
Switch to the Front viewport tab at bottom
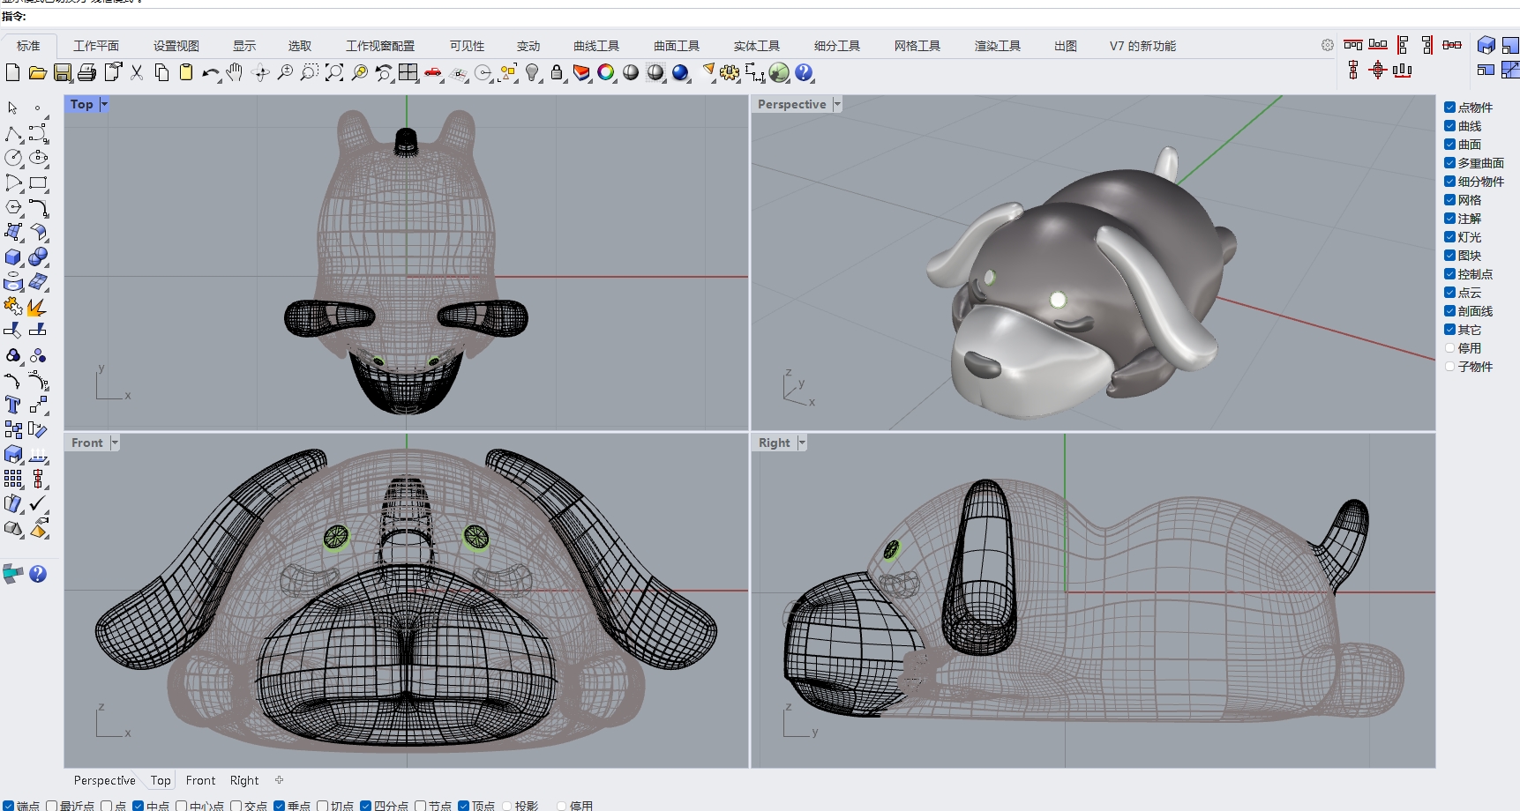click(x=201, y=780)
